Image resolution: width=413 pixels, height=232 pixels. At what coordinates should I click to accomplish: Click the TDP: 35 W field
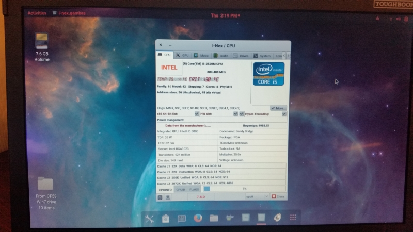(187, 137)
